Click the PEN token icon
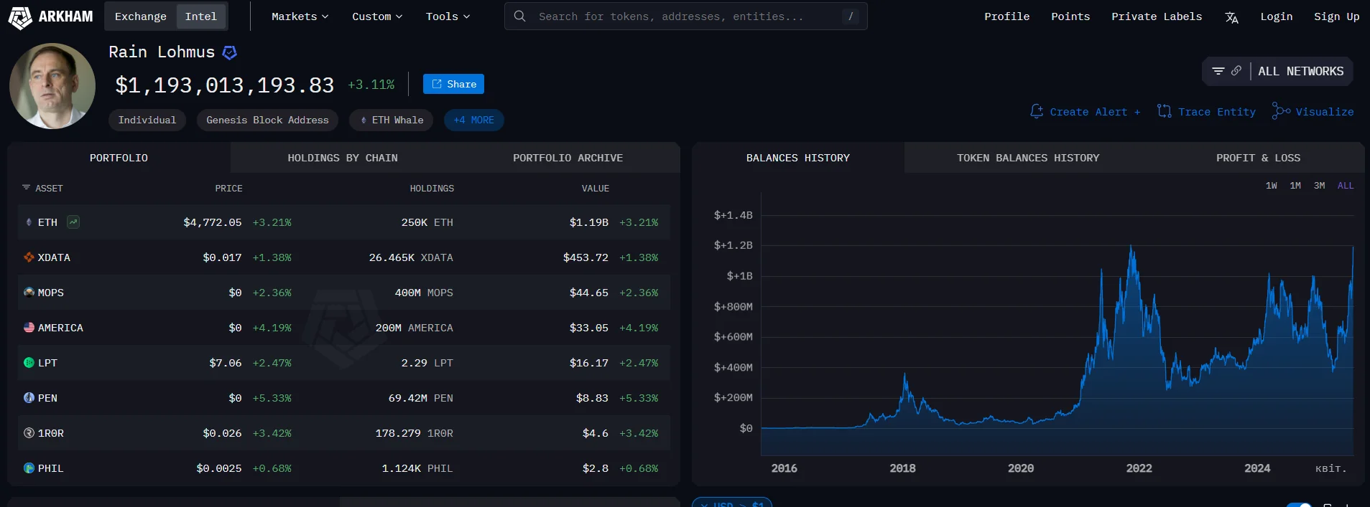The image size is (1370, 507). 29,398
